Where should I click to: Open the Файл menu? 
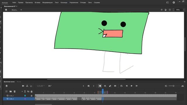click(x=14, y=3)
